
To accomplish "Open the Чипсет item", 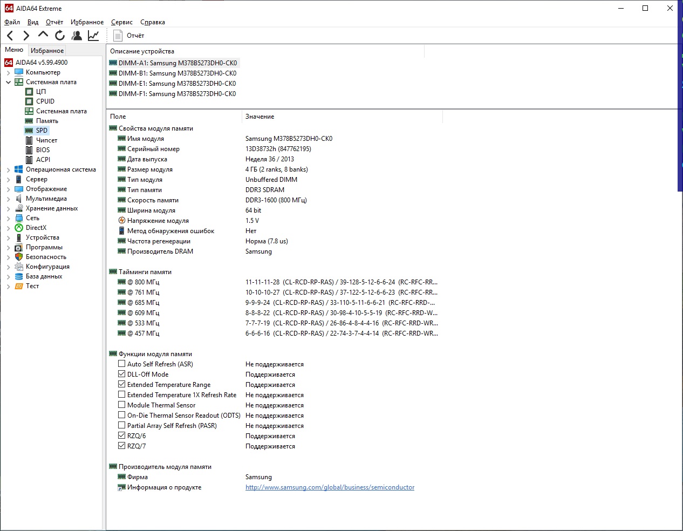I will coord(41,140).
